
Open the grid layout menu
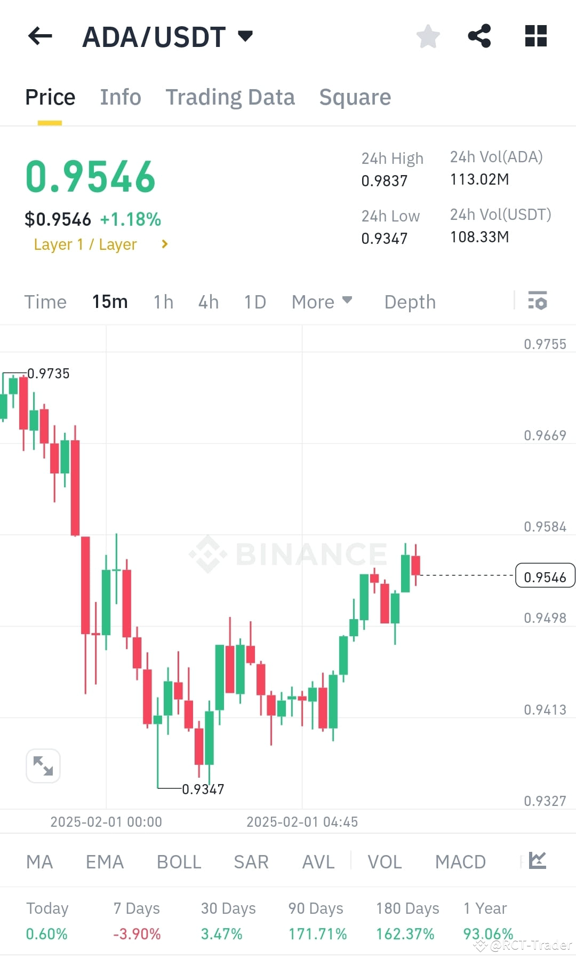click(535, 36)
